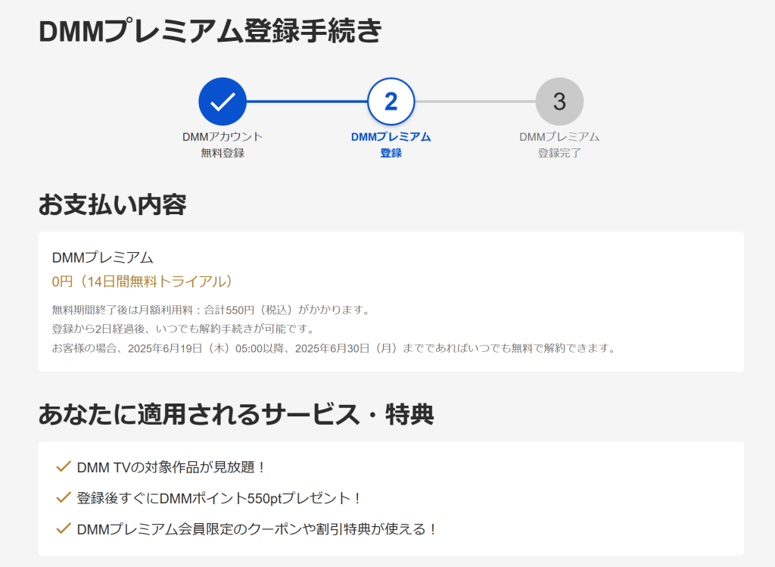Select the blue DMMプレミアム登録 step label
Image resolution: width=775 pixels, height=567 pixels.
(x=391, y=145)
